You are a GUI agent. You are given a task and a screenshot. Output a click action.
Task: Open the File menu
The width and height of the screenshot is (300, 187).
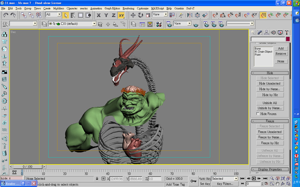click(x=3, y=8)
